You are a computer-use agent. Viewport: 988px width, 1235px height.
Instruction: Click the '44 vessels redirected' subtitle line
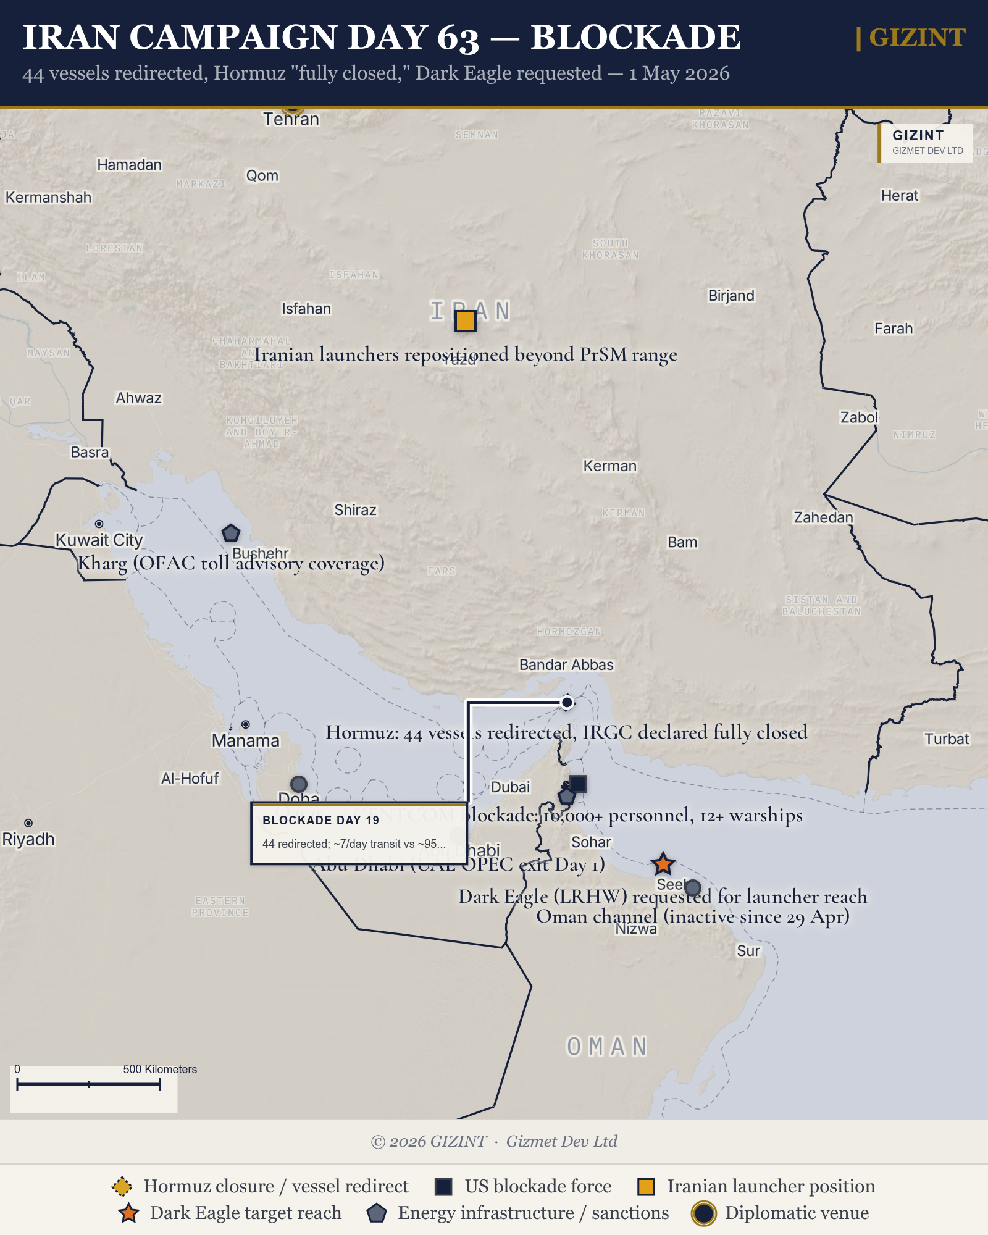tap(376, 73)
